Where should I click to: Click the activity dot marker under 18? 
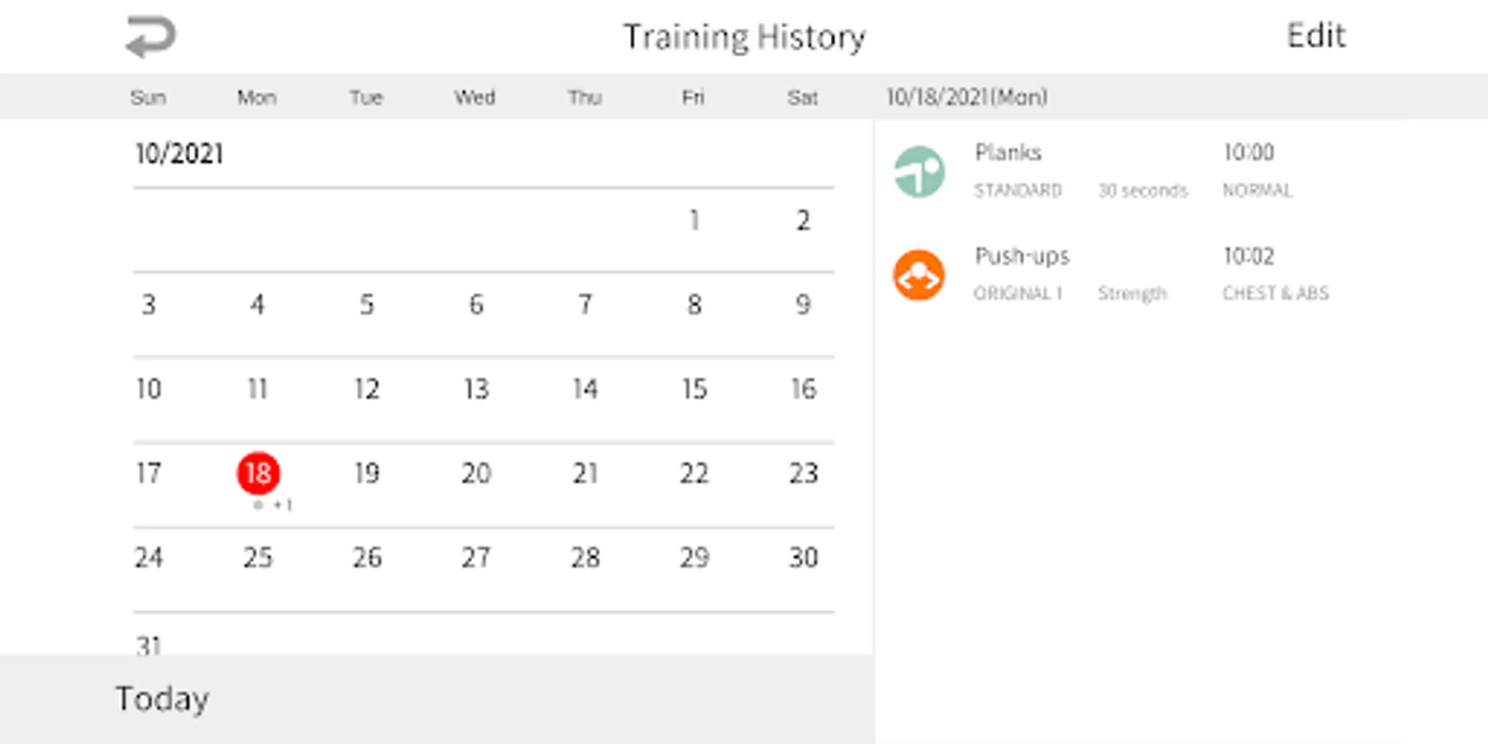coord(259,505)
